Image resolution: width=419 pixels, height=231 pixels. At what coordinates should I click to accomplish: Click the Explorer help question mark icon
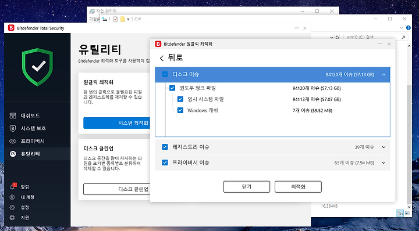click(408, 28)
